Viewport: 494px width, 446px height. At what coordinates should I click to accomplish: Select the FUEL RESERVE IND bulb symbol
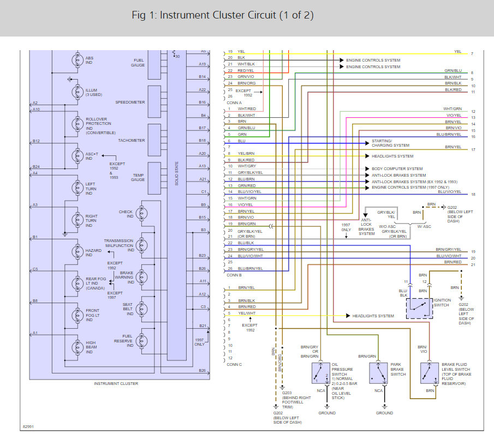tap(141, 341)
